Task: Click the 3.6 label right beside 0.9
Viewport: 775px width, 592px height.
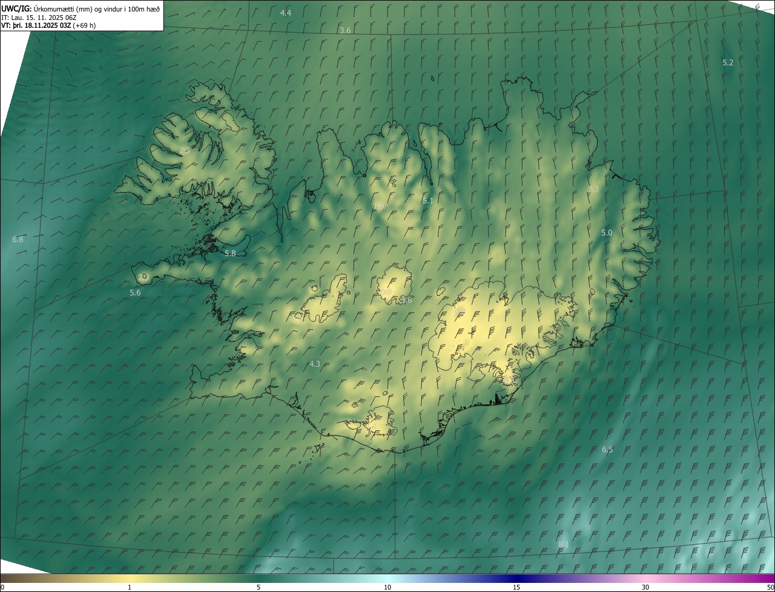Action: point(406,300)
